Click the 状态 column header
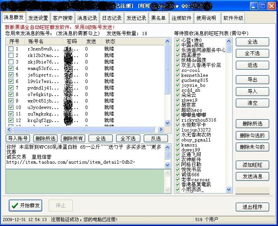 [x=133, y=41]
